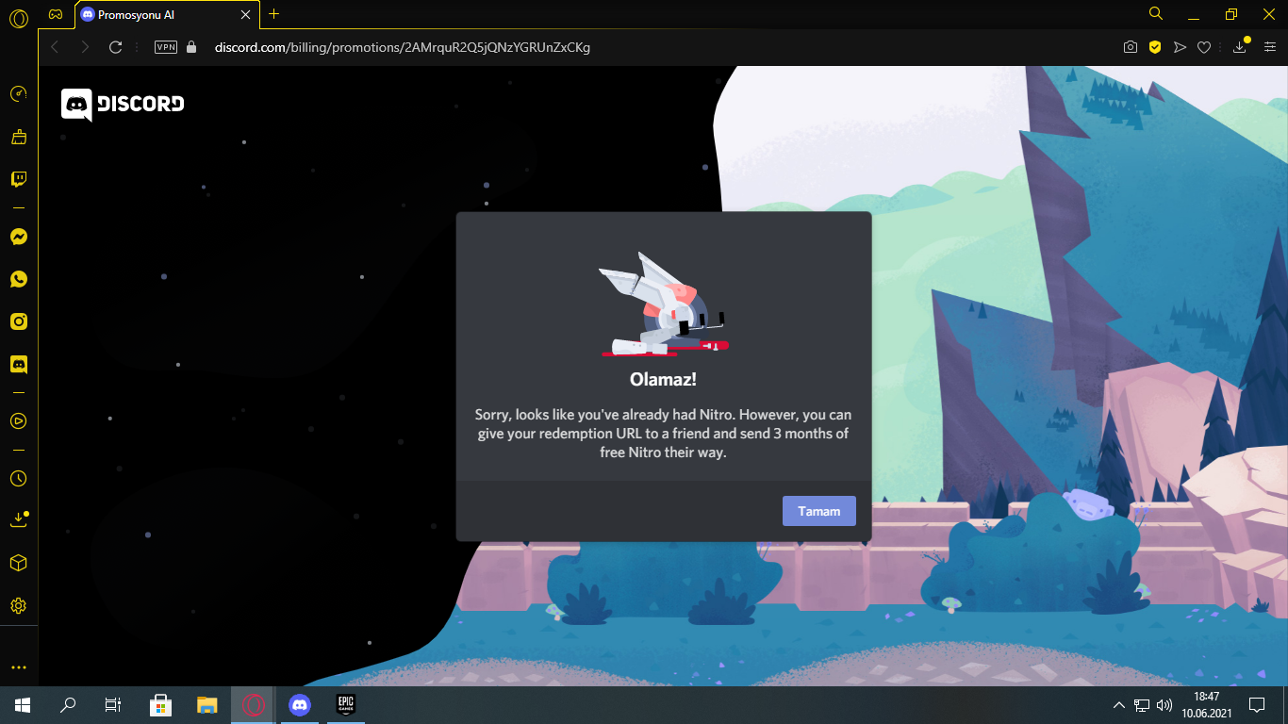Open Player panel in sidebar
The height and width of the screenshot is (724, 1288).
[18, 420]
